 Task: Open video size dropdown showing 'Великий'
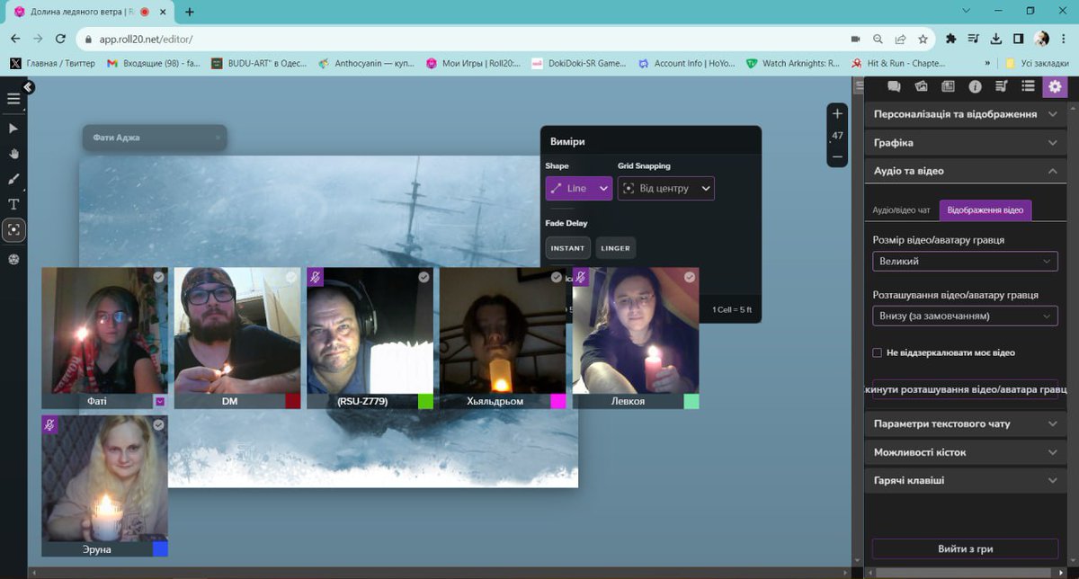[965, 261]
